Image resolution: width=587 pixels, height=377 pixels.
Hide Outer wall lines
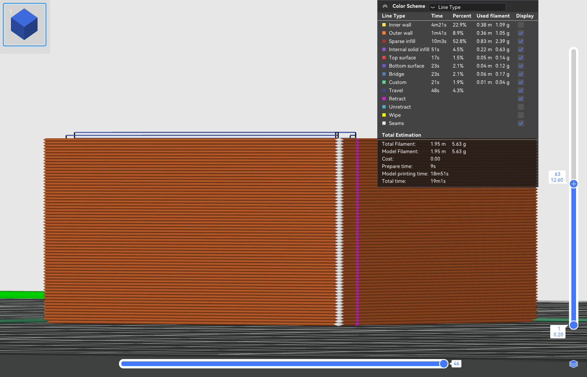pos(520,33)
